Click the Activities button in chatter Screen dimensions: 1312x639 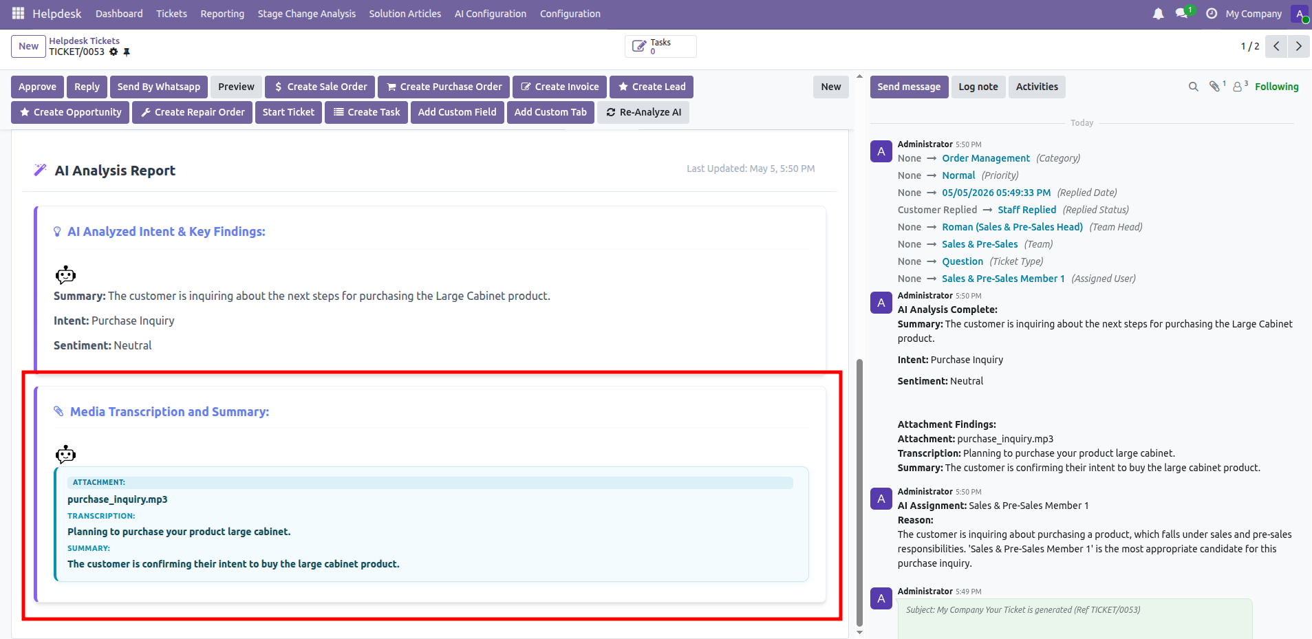[x=1037, y=87]
